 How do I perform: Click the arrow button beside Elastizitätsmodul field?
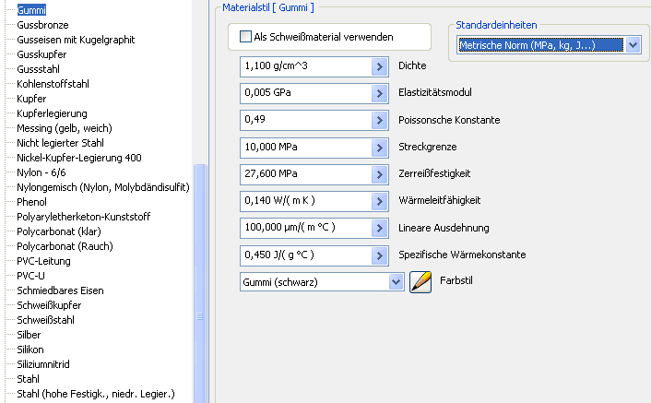379,94
